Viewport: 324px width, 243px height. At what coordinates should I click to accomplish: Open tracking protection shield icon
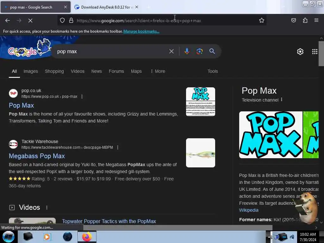click(x=62, y=20)
